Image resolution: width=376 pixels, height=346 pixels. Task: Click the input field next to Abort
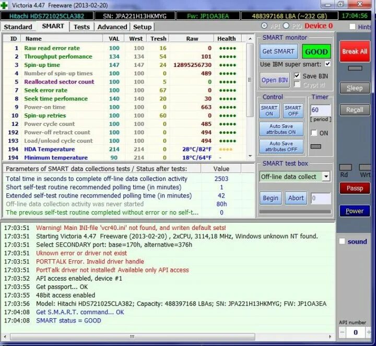coord(321,198)
